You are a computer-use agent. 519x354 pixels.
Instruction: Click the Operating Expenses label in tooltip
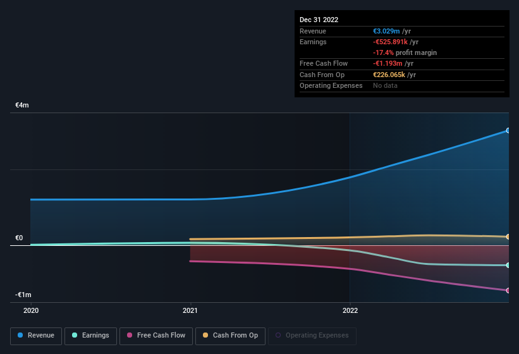(331, 86)
